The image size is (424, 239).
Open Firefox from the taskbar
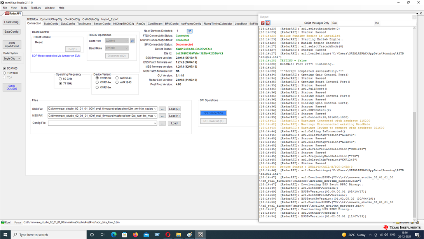click(x=135, y=235)
